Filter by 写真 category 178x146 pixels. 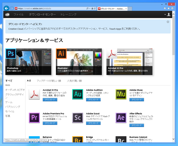[8, 116]
